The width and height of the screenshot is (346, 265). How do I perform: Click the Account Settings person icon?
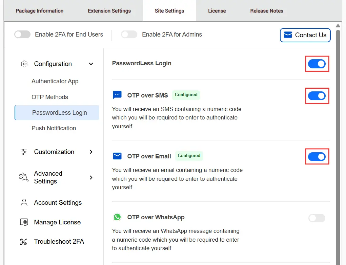click(x=24, y=202)
